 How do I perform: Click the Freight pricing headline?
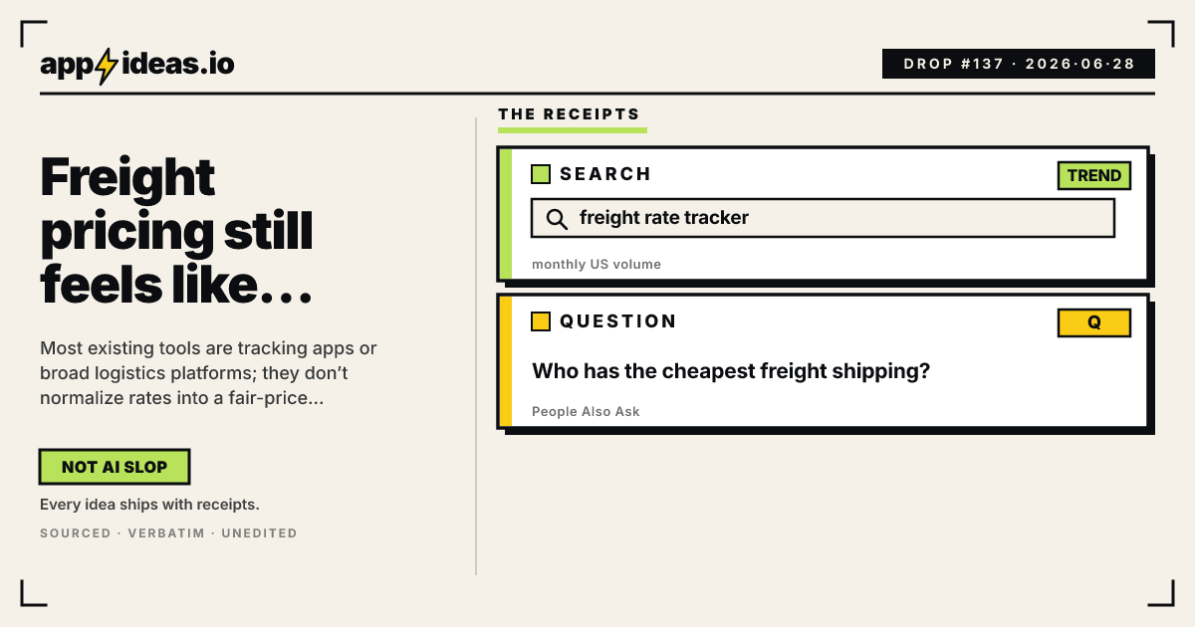[177, 232]
